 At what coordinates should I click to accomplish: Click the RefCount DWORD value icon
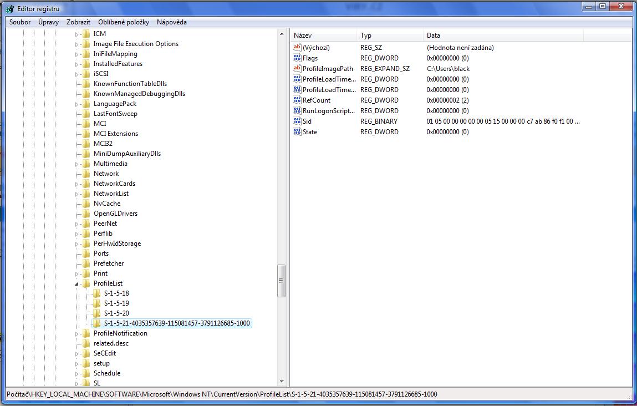tap(297, 100)
